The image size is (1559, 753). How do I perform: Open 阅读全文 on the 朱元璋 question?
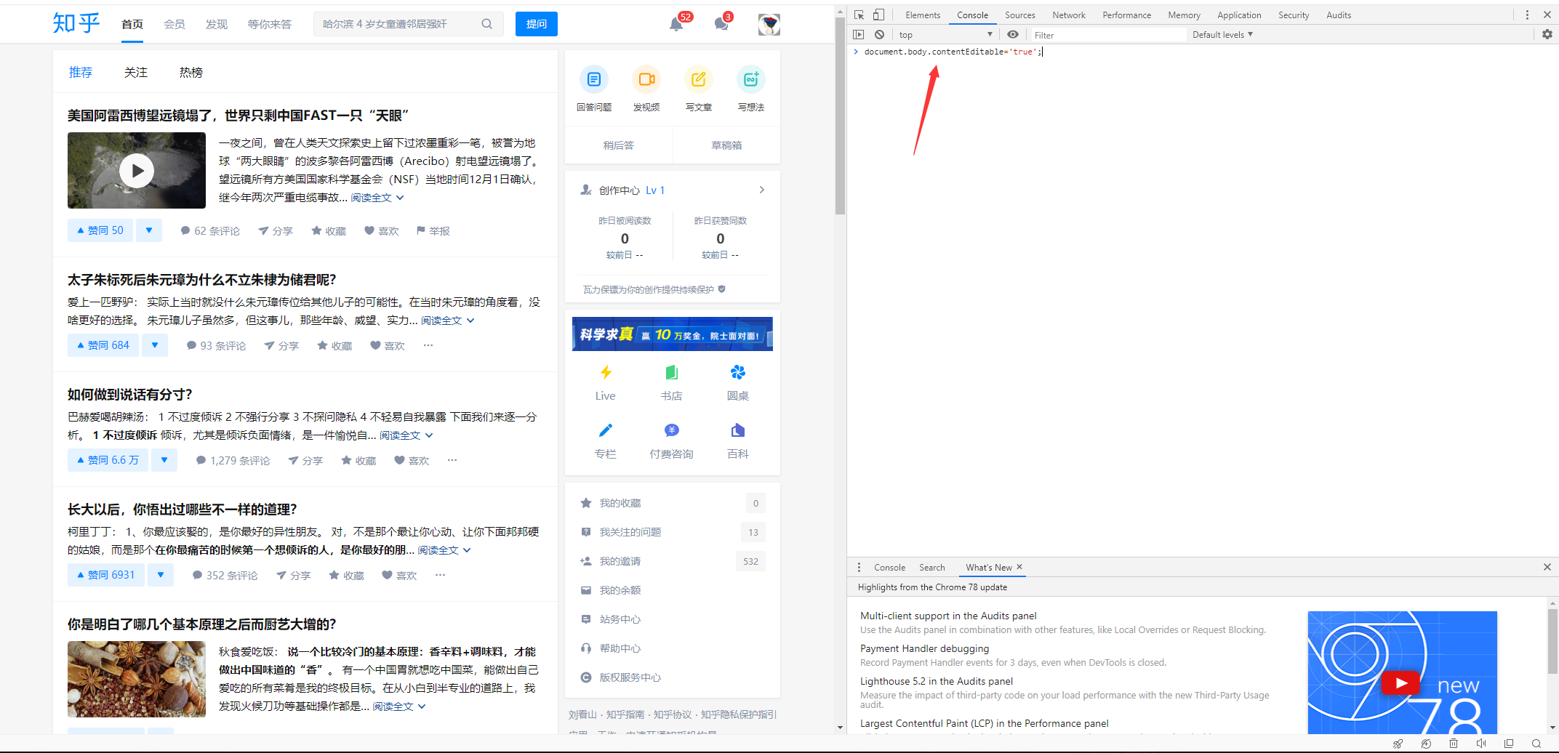click(x=441, y=320)
